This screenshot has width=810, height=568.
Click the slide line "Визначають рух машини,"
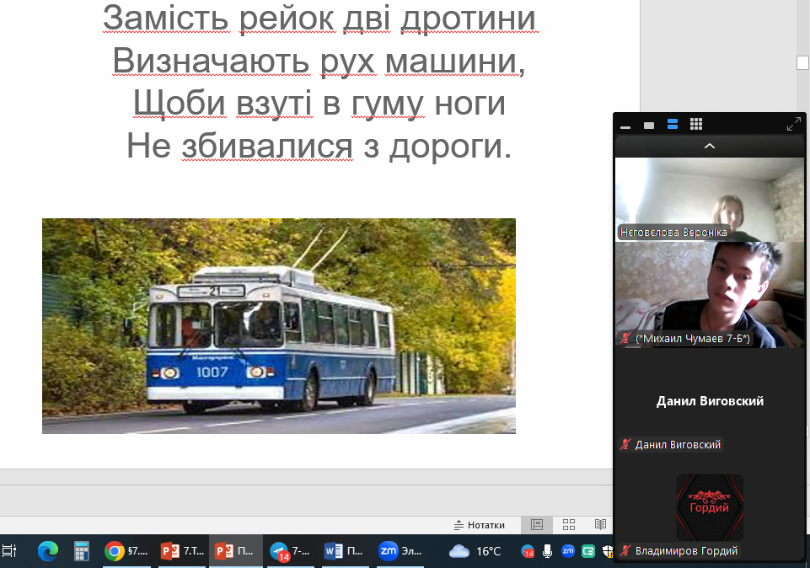click(319, 61)
